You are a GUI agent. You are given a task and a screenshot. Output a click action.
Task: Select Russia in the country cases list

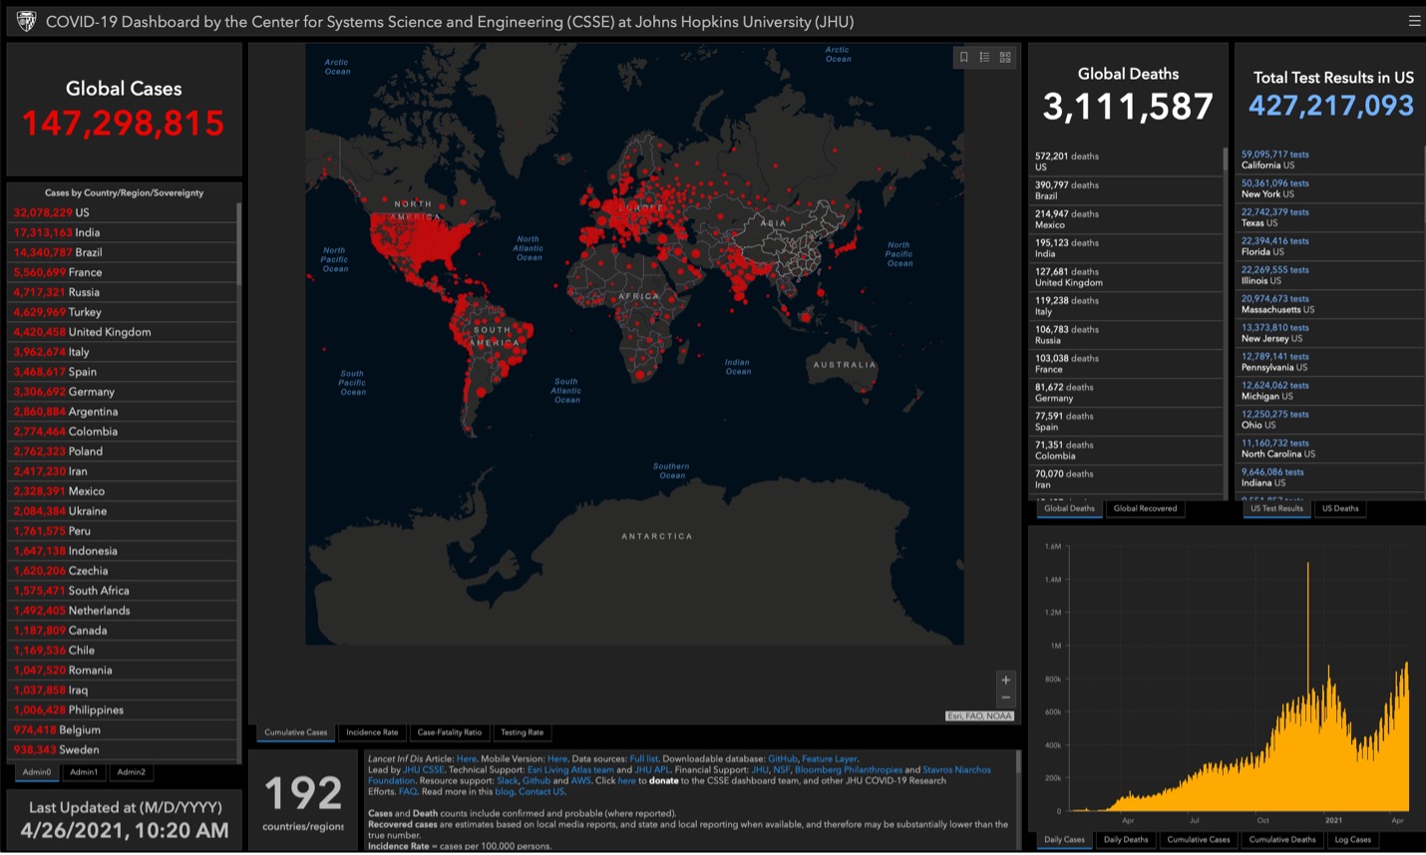click(x=124, y=292)
